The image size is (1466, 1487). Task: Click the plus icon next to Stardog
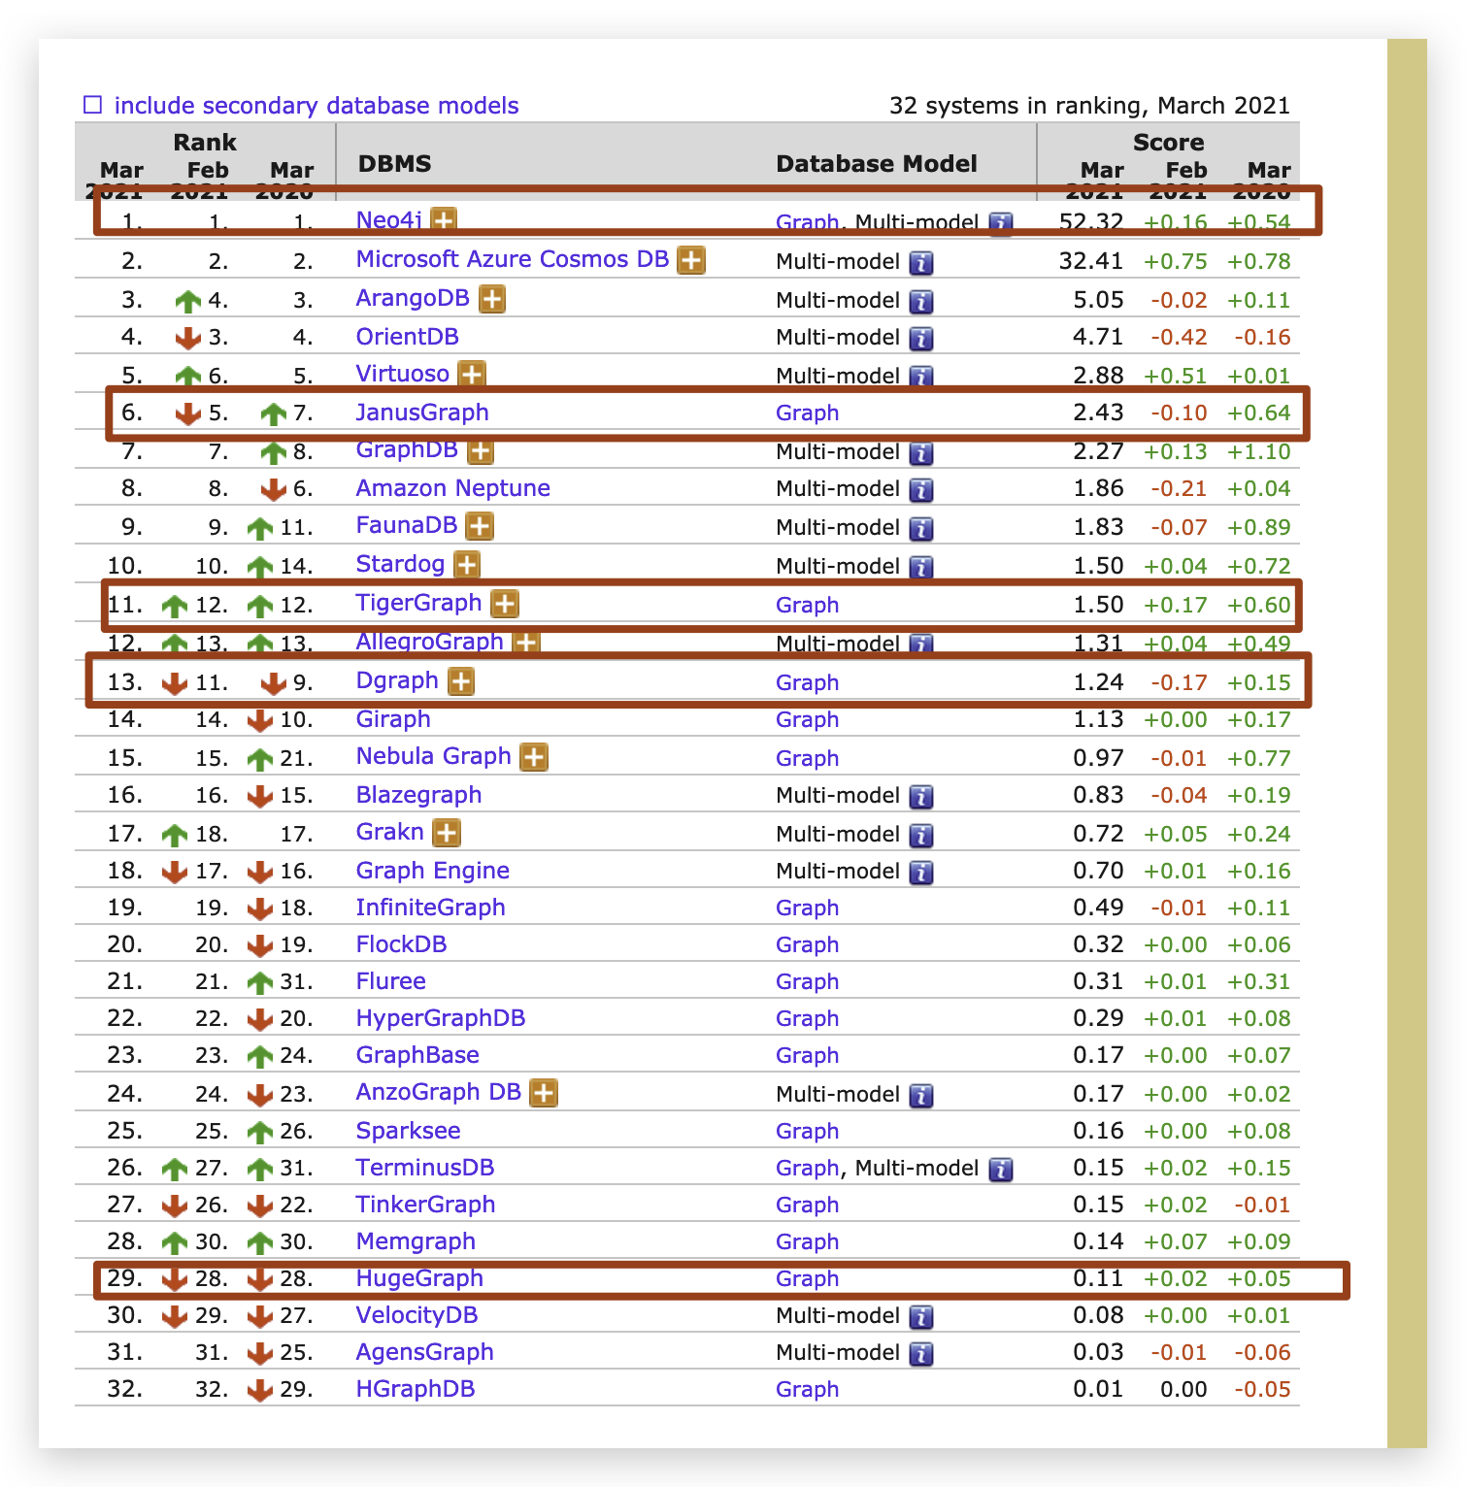(x=467, y=565)
